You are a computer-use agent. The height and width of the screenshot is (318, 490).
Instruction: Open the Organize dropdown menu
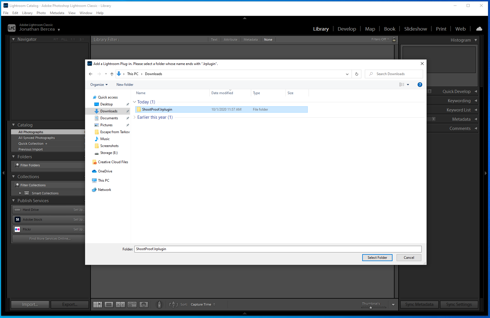pos(99,85)
